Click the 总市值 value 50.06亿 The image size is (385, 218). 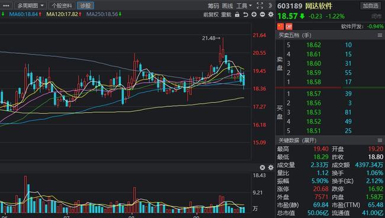point(318,213)
